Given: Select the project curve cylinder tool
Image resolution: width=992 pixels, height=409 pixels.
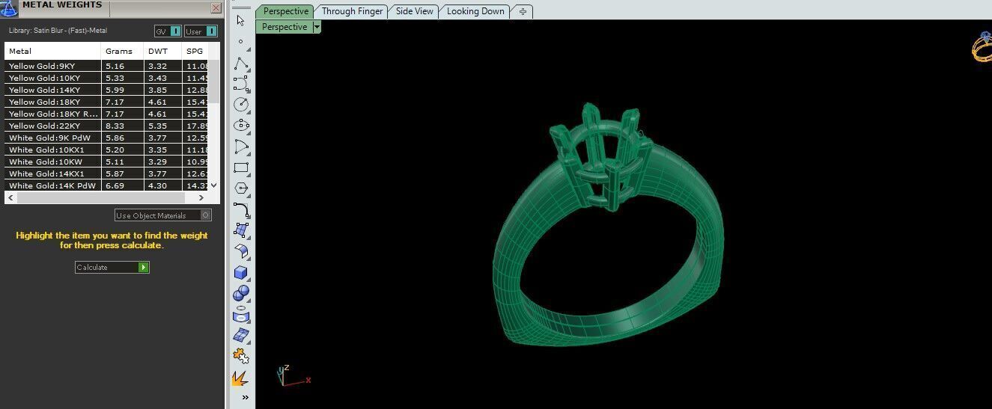Looking at the screenshot, I should pos(240,314).
